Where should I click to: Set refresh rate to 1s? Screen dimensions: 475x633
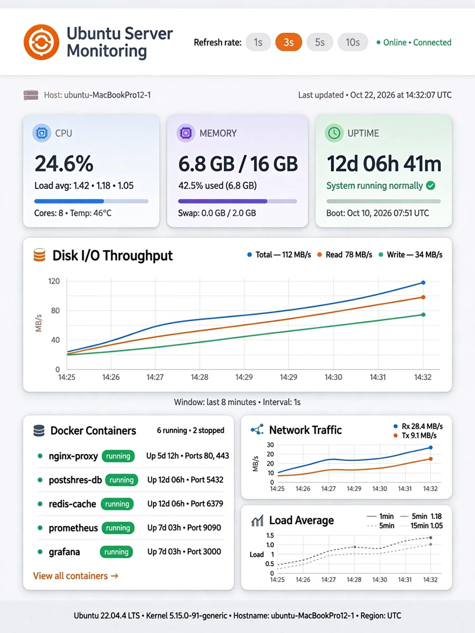click(258, 42)
